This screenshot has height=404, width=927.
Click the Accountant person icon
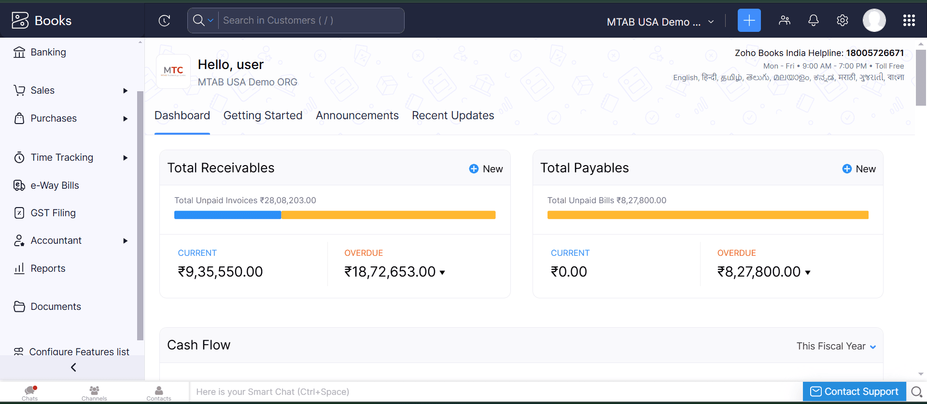(19, 240)
